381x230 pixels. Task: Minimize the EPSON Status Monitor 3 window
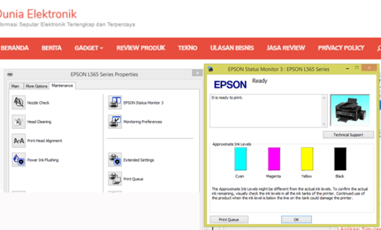pos(348,68)
